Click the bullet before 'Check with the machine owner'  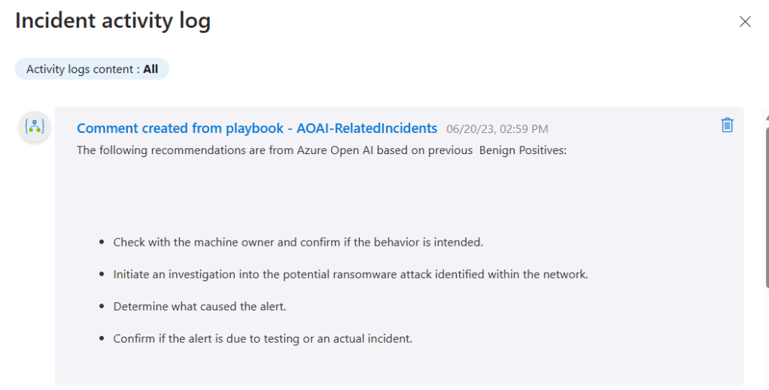click(102, 243)
